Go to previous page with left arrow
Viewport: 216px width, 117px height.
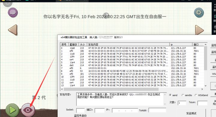(x=13, y=30)
